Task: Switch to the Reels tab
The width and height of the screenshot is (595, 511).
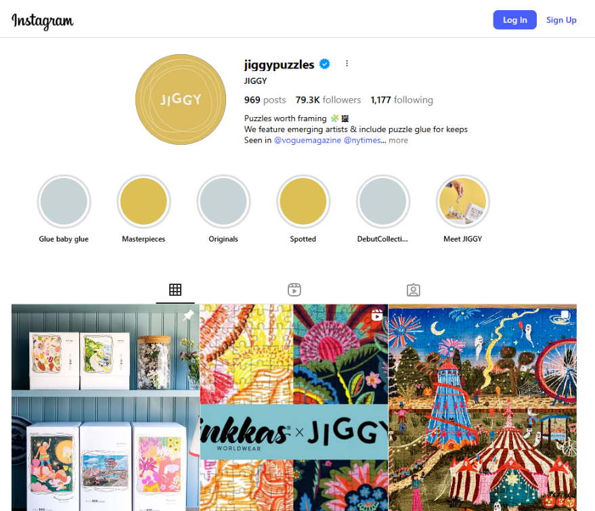Action: pyautogui.click(x=294, y=290)
